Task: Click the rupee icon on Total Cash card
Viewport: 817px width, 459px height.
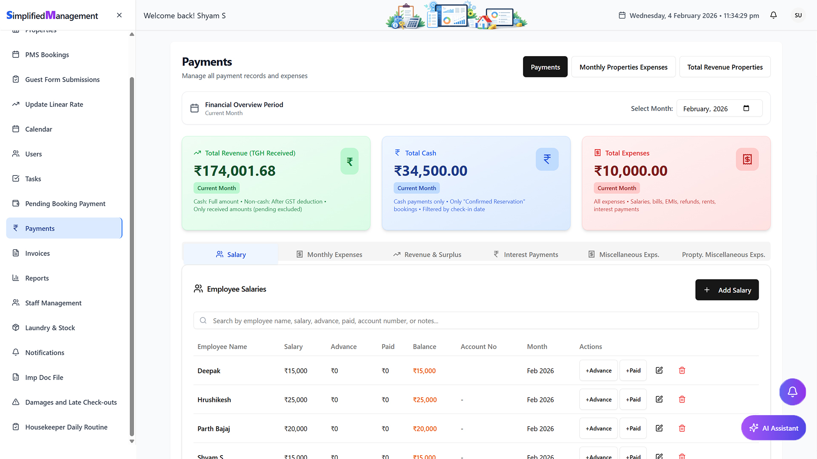Action: (547, 159)
